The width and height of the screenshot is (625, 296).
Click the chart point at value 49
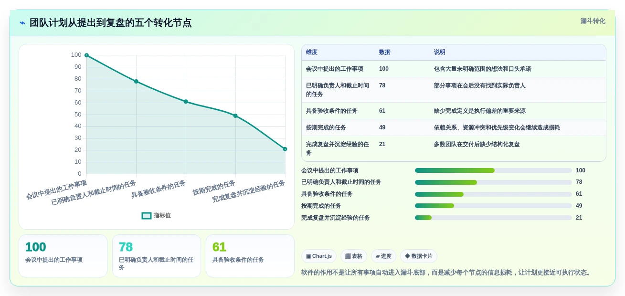pos(235,116)
